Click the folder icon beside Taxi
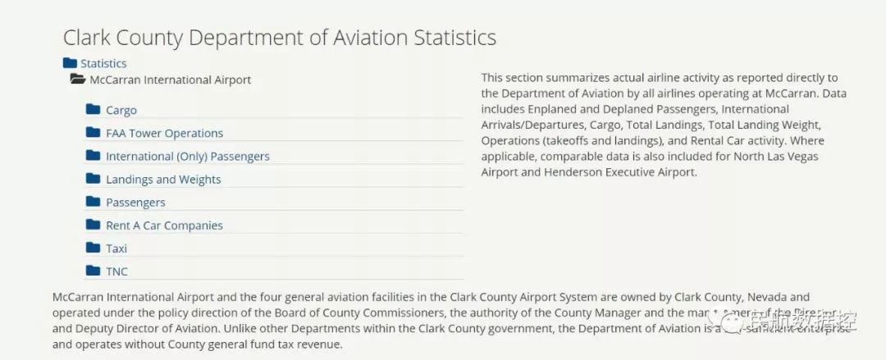The image size is (886, 360). coord(93,247)
